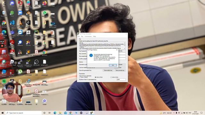Click the number of bits field showing 2048
This screenshot has height=115, width=205.
(x=121, y=80)
